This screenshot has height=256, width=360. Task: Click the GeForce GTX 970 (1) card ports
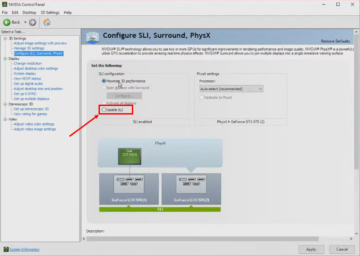129,184
